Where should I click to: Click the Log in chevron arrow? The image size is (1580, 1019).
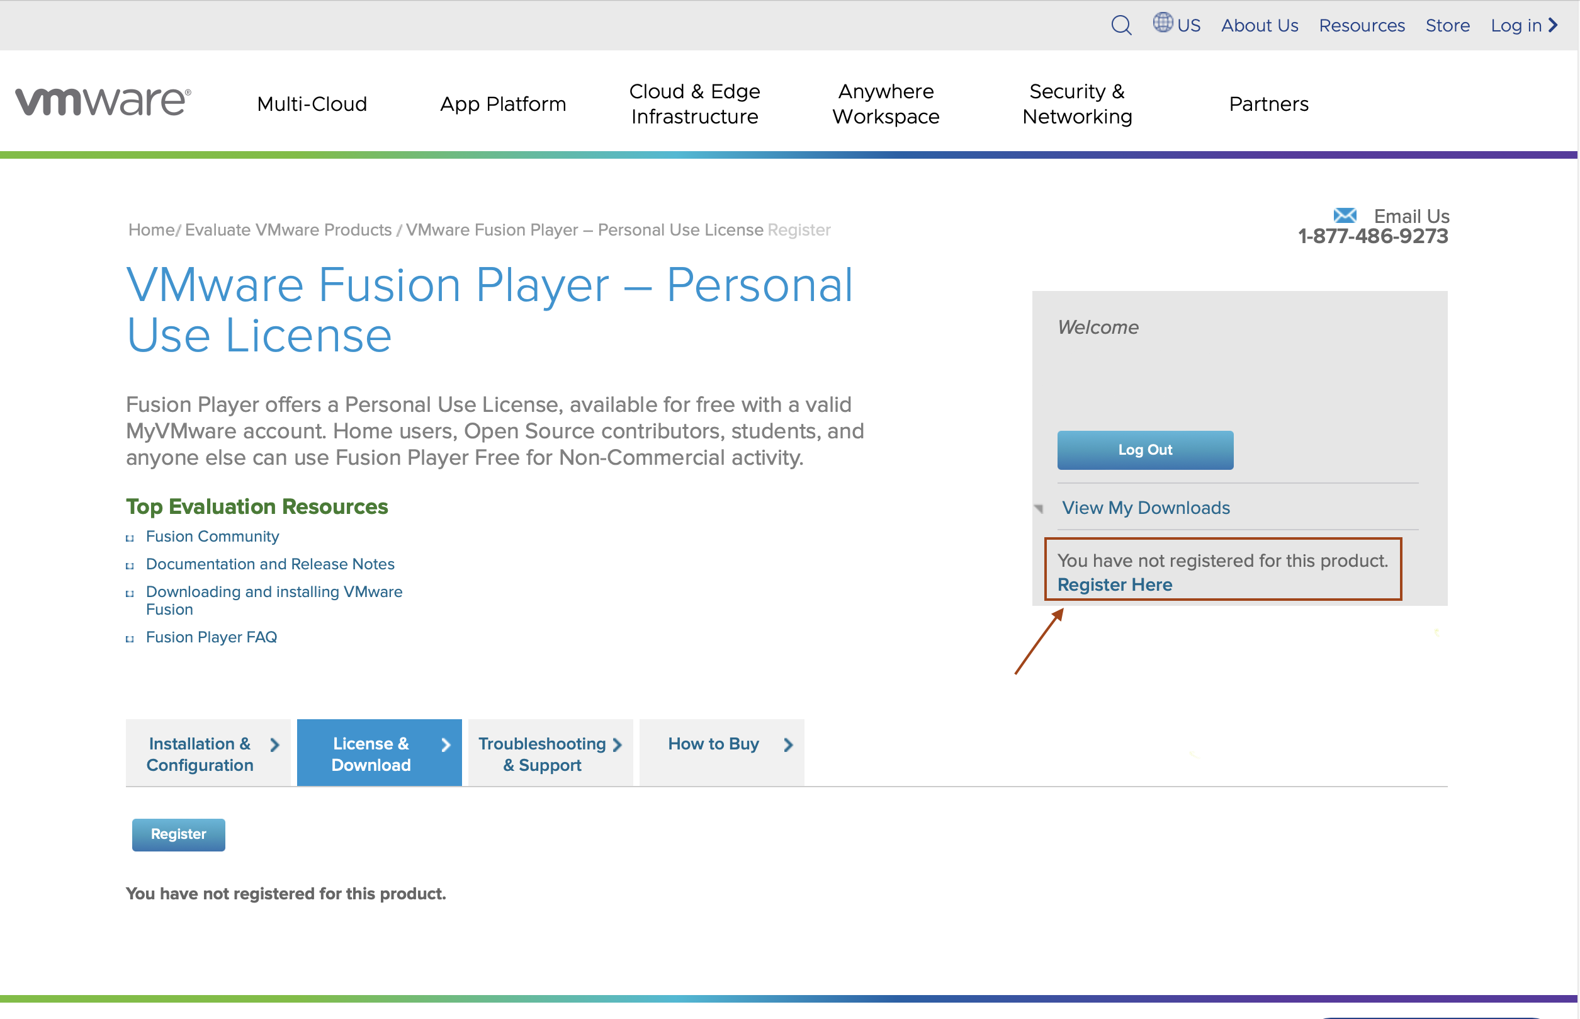coord(1554,25)
